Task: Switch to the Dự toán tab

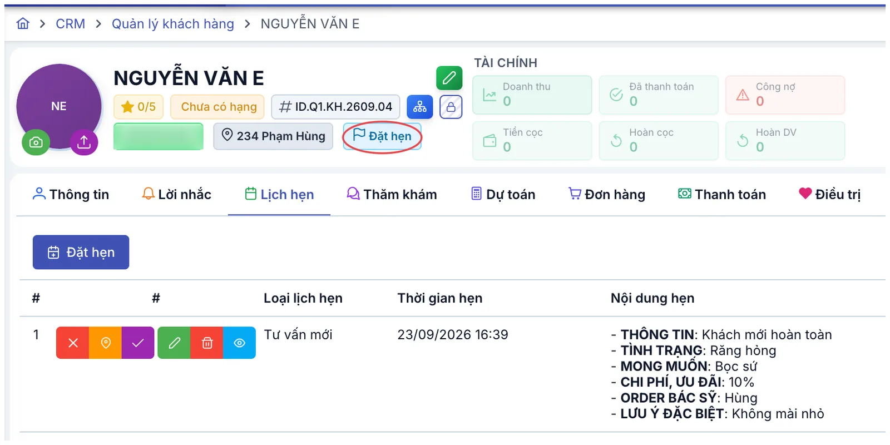Action: pos(503,194)
